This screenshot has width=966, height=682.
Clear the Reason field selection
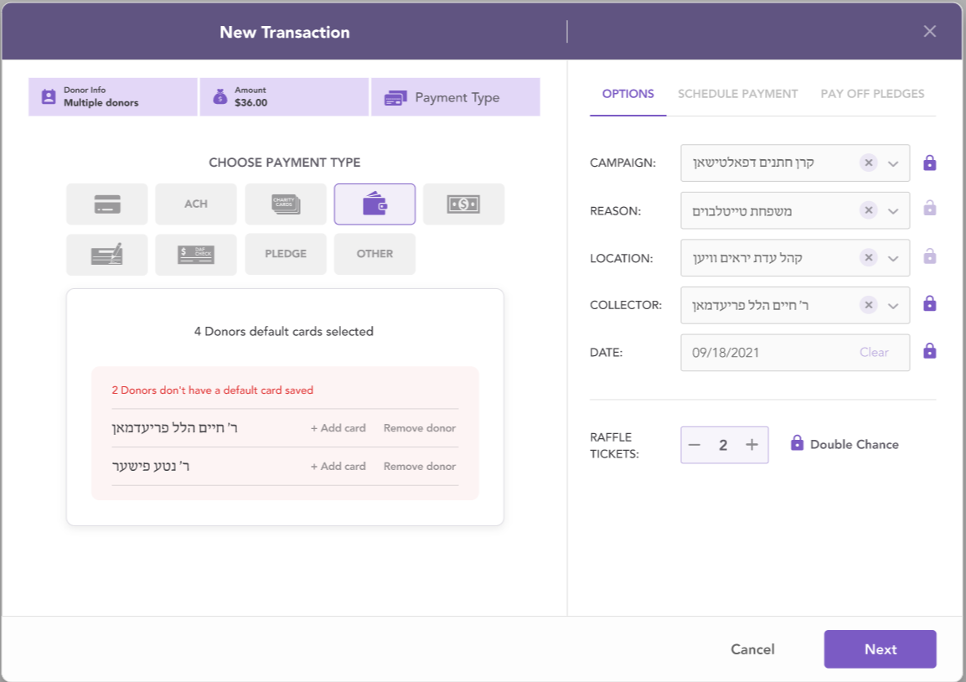869,210
